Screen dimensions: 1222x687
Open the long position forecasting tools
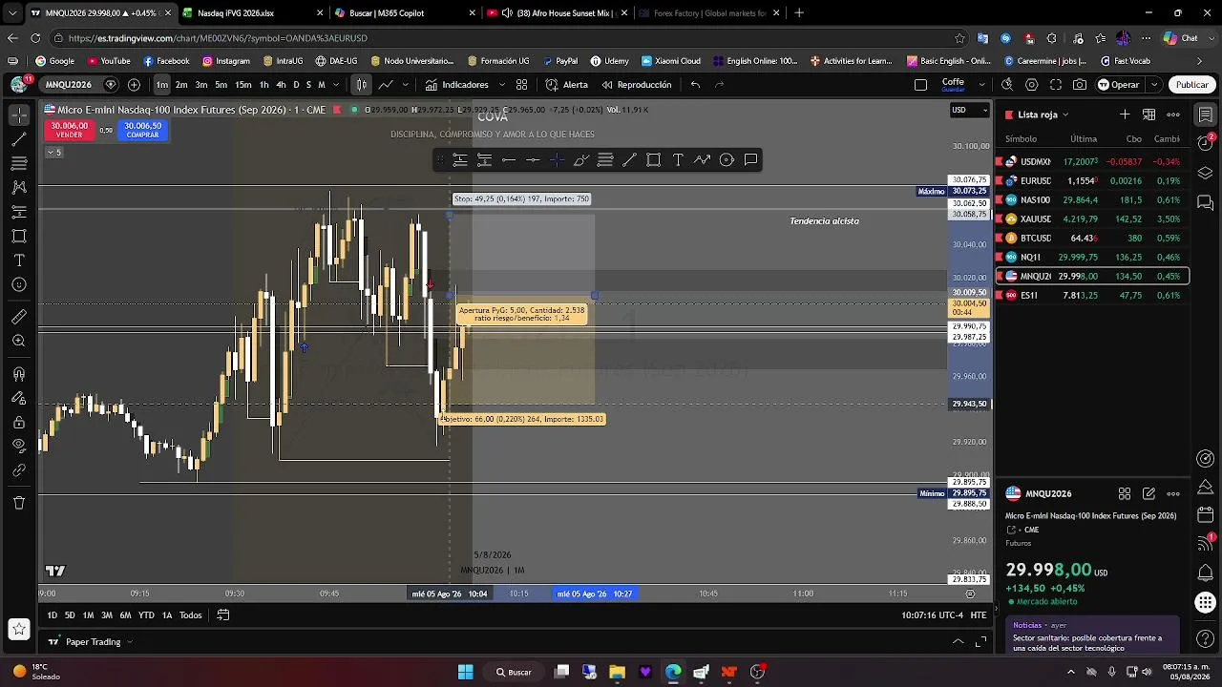point(19,212)
